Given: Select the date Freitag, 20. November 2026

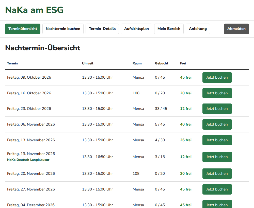Looking at the screenshot, I should click(x=31, y=174).
